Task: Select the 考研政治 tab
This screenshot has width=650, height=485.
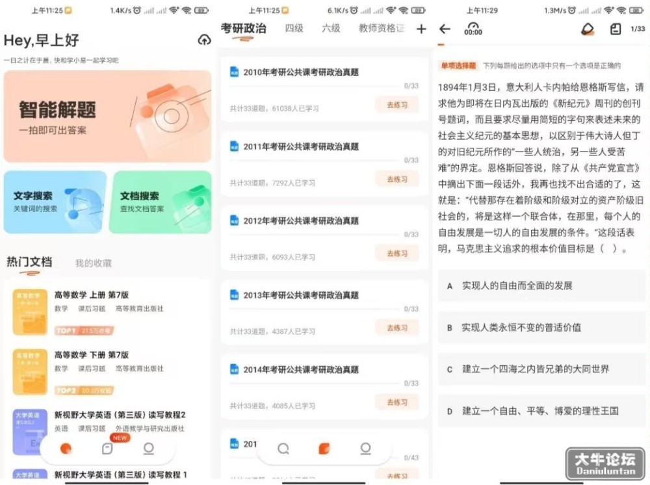Action: tap(243, 28)
